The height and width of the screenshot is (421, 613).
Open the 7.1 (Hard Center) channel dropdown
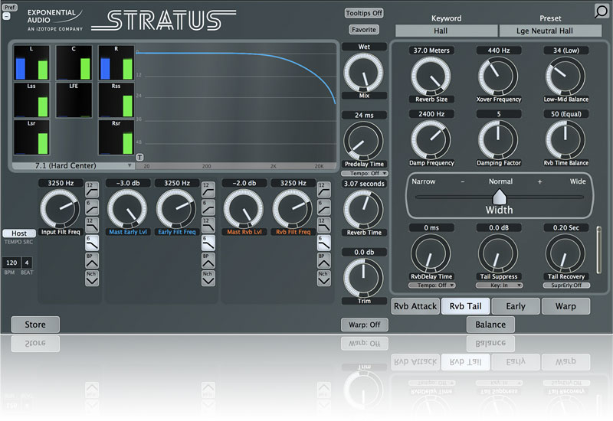point(74,165)
